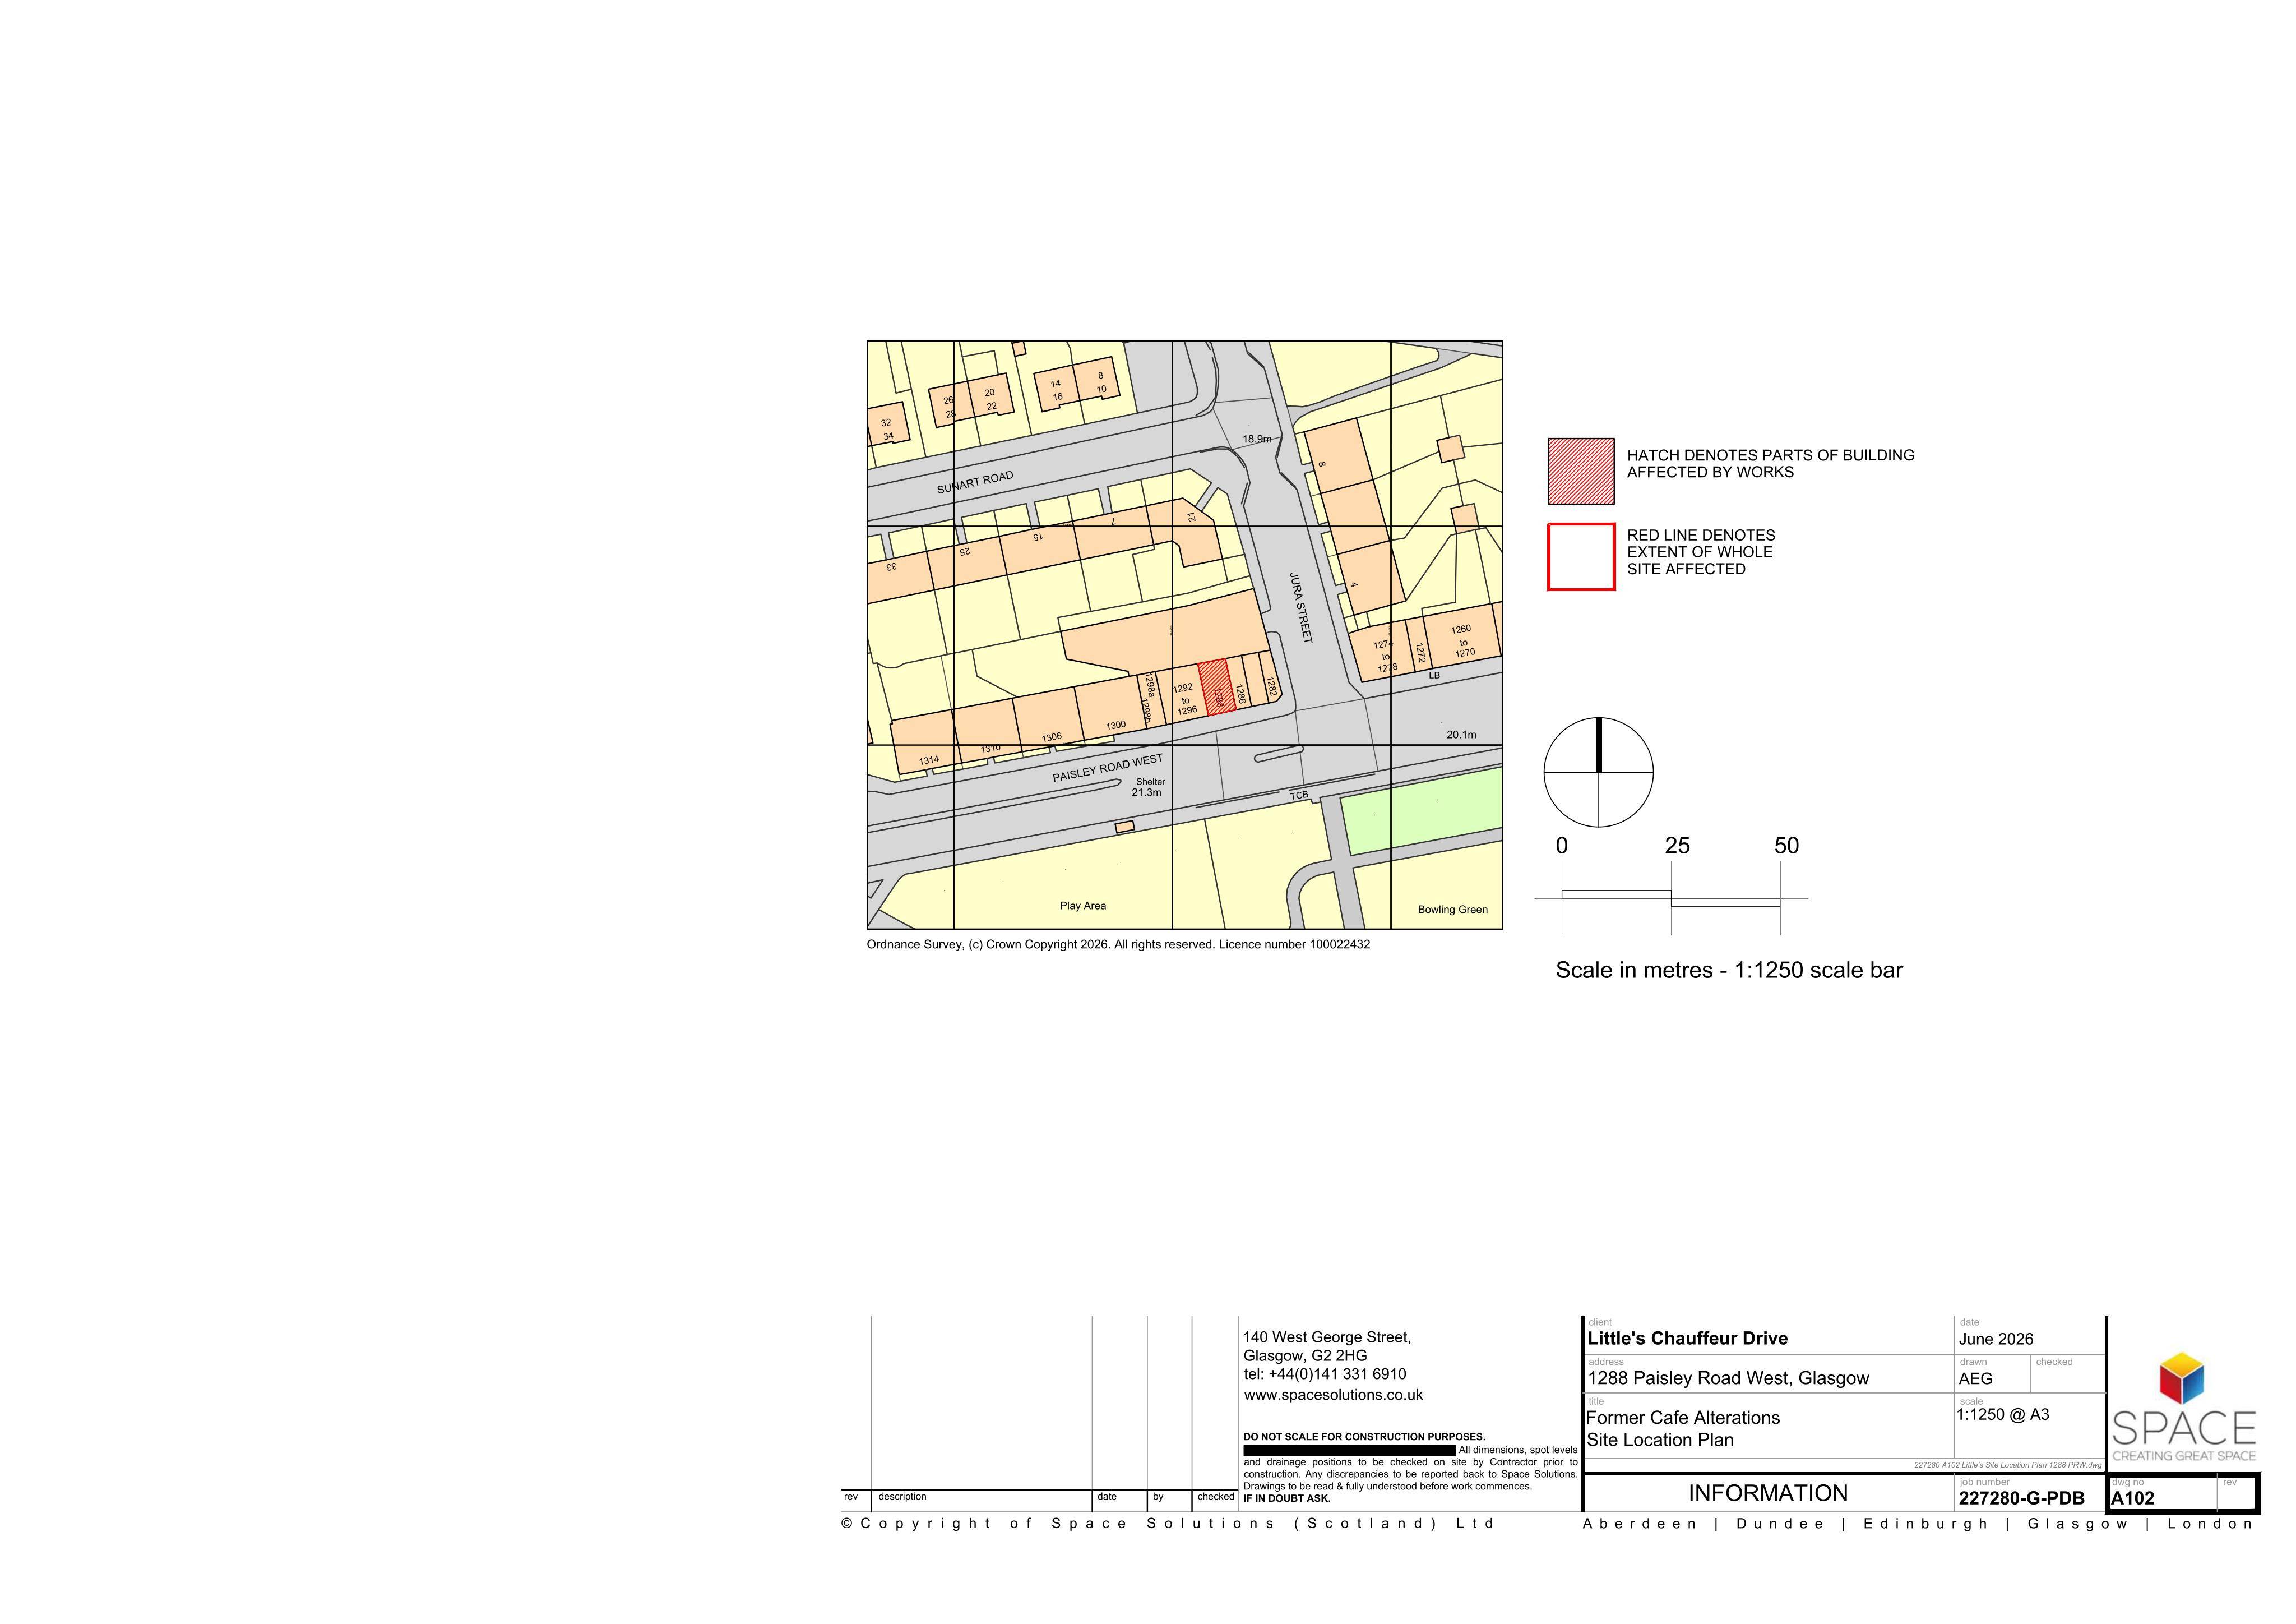Click the PAISLEY ROAD WEST street label
This screenshot has height=1624, width=2296.
coord(1107,768)
